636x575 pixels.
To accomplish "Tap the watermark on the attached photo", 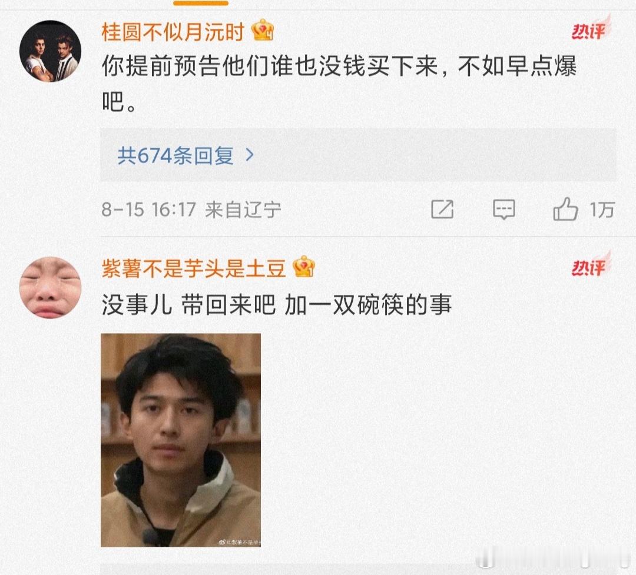I will point(239,542).
